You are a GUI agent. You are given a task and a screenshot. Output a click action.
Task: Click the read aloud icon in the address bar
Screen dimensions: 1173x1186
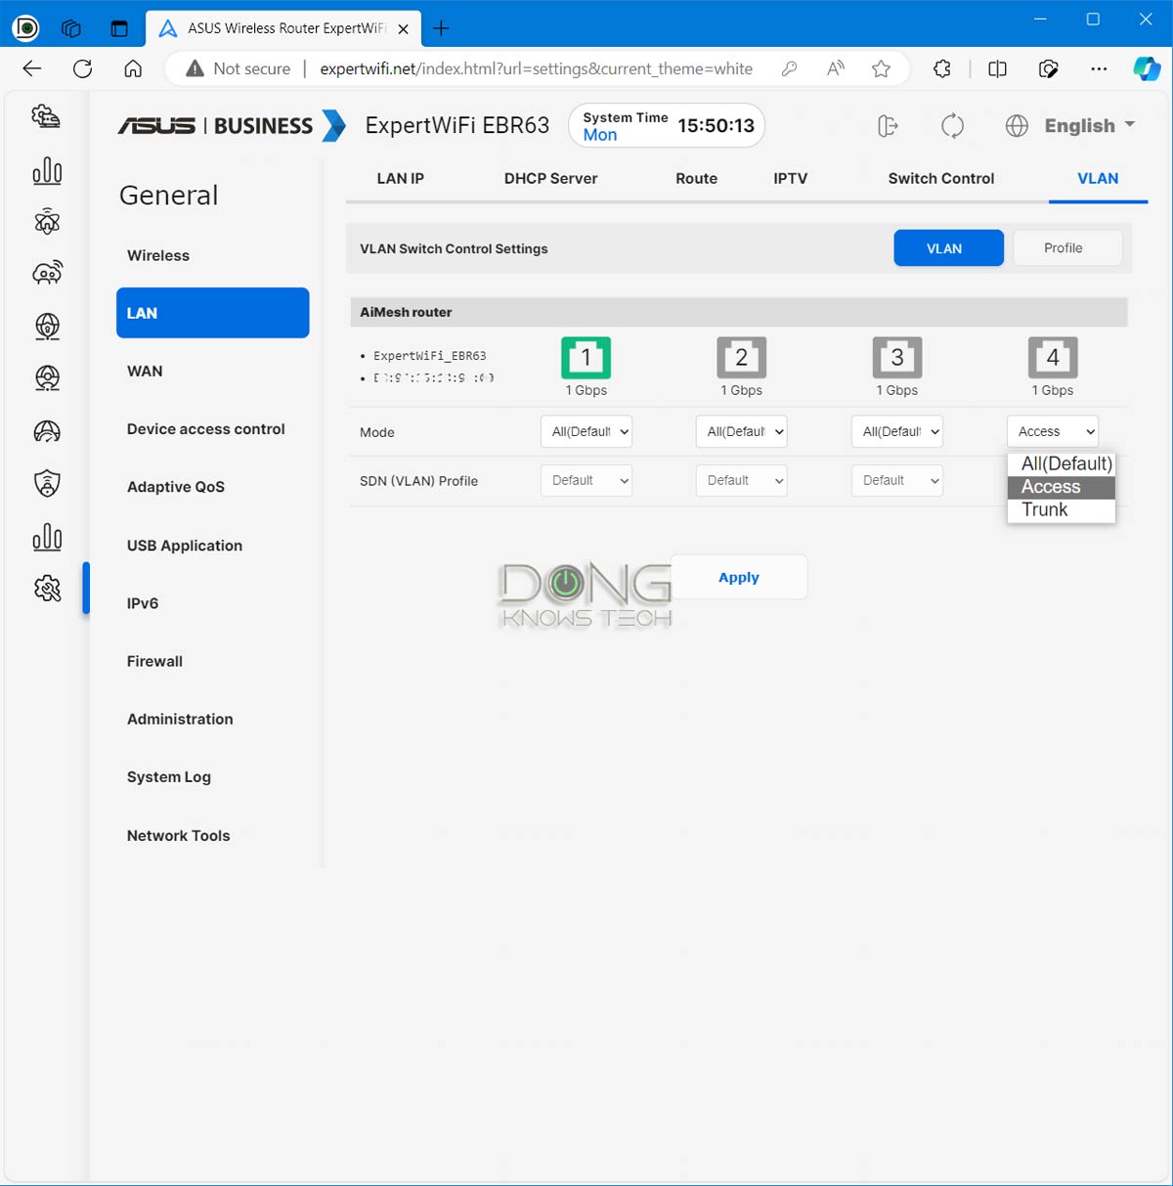(835, 68)
